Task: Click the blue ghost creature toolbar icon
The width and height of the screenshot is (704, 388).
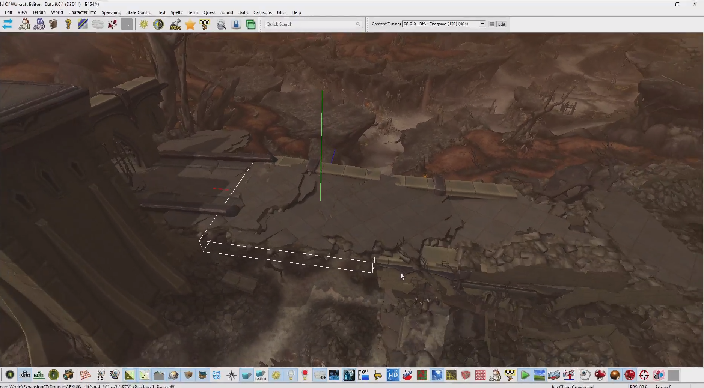Action: (x=39, y=24)
